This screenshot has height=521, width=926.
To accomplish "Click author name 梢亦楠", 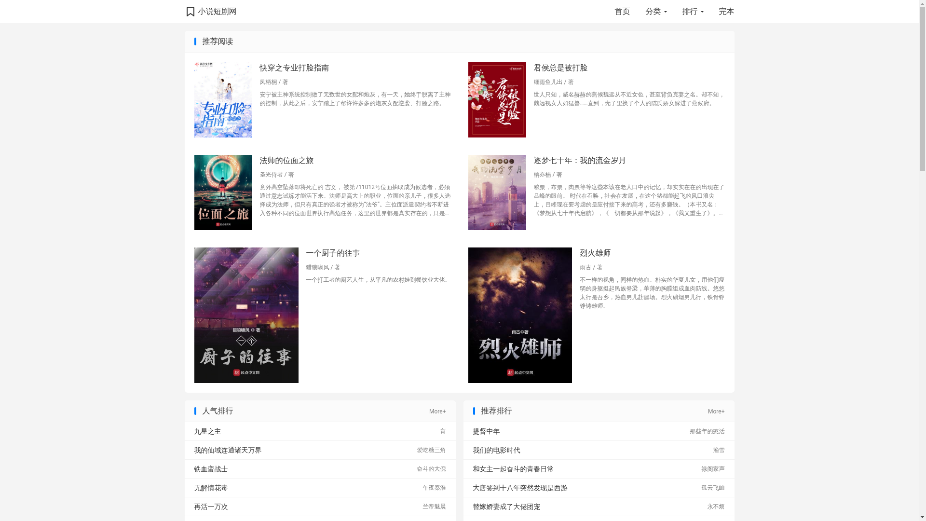I will (x=542, y=175).
